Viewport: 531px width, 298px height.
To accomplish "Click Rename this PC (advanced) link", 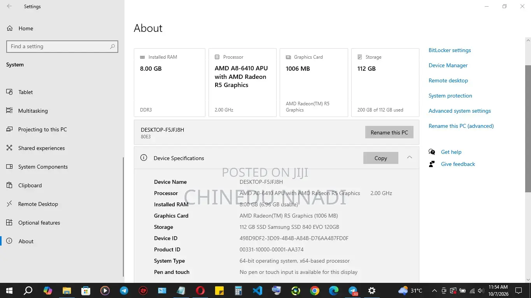I will click(x=461, y=126).
